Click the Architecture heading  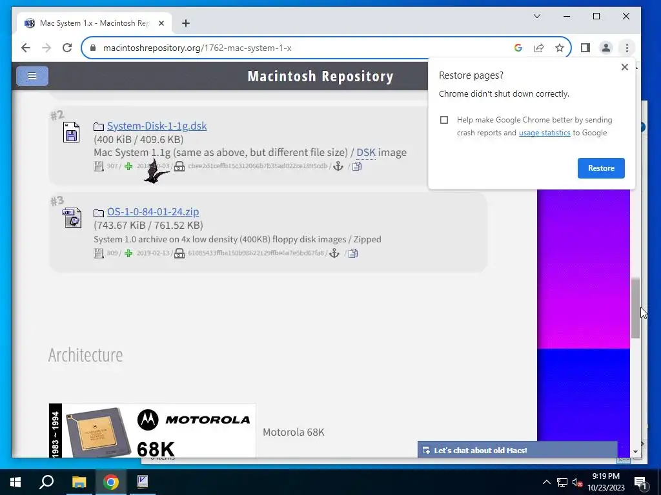coord(85,355)
